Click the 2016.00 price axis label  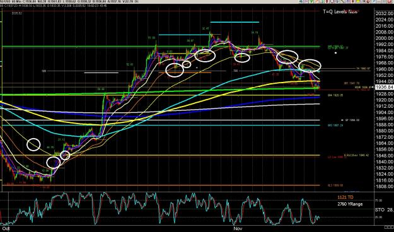click(384, 26)
